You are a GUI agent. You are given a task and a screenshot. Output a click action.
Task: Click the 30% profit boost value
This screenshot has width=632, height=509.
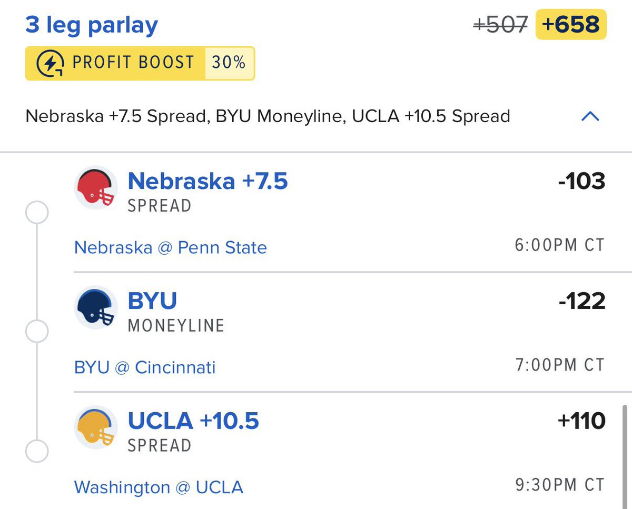[x=229, y=63]
